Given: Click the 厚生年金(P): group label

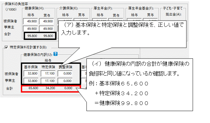Looking at the screenshot, I should (x=103, y=8).
